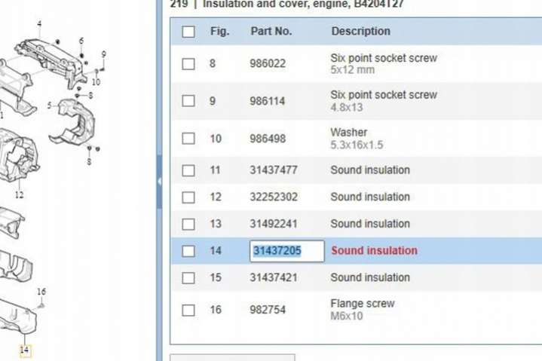Viewport: 542px width, 361px height.
Task: Click callout 6 in the diagram
Action: click(x=81, y=41)
